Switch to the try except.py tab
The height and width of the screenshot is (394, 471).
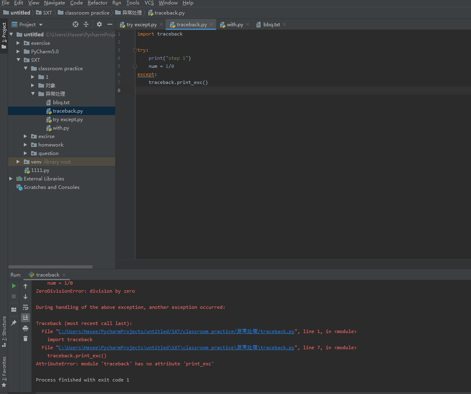coord(141,25)
